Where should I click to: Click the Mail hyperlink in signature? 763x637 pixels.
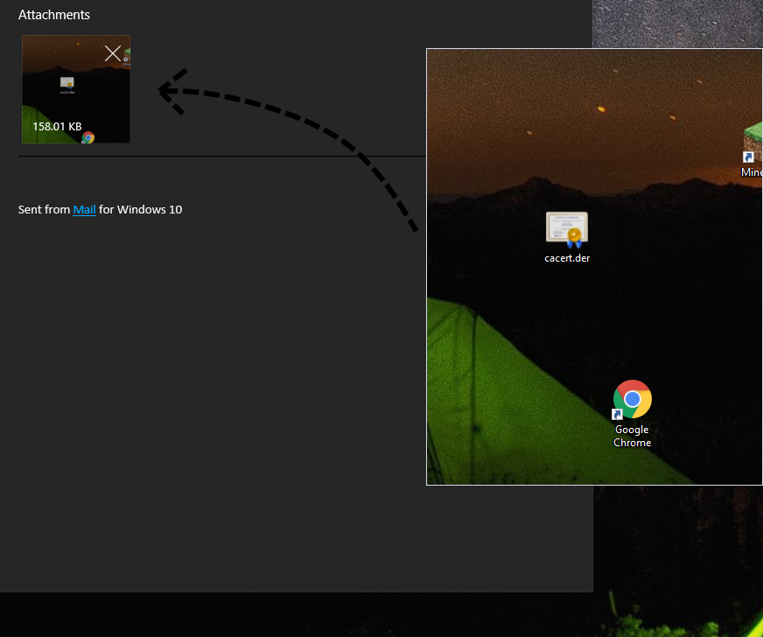[84, 209]
